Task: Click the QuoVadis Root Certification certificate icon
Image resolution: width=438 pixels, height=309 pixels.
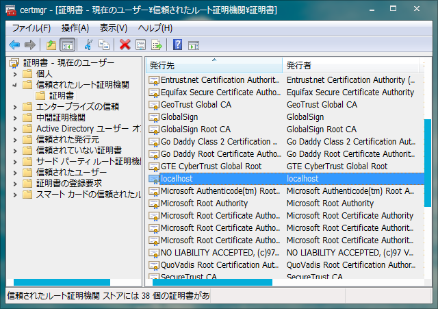Action: click(x=153, y=265)
